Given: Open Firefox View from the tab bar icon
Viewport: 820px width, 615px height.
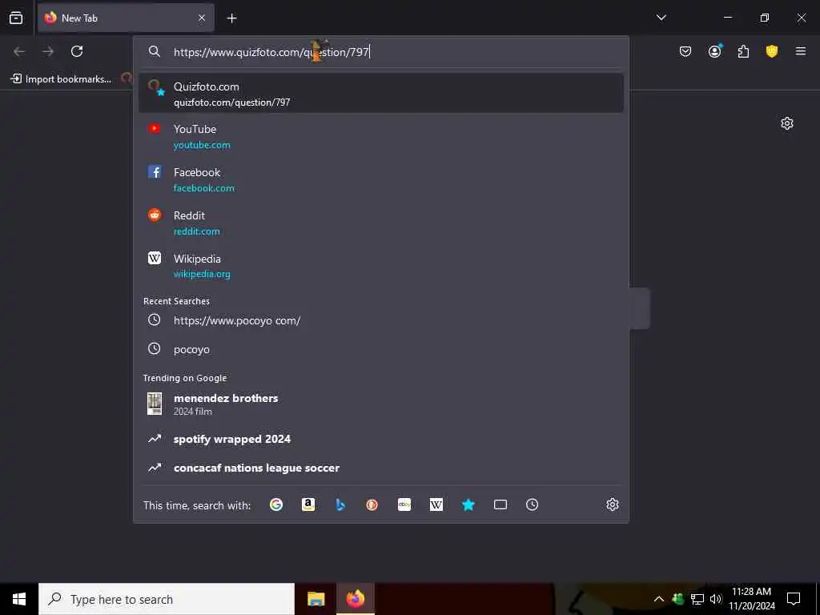Looking at the screenshot, I should [x=16, y=18].
